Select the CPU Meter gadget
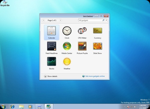 (x=82, y=33)
